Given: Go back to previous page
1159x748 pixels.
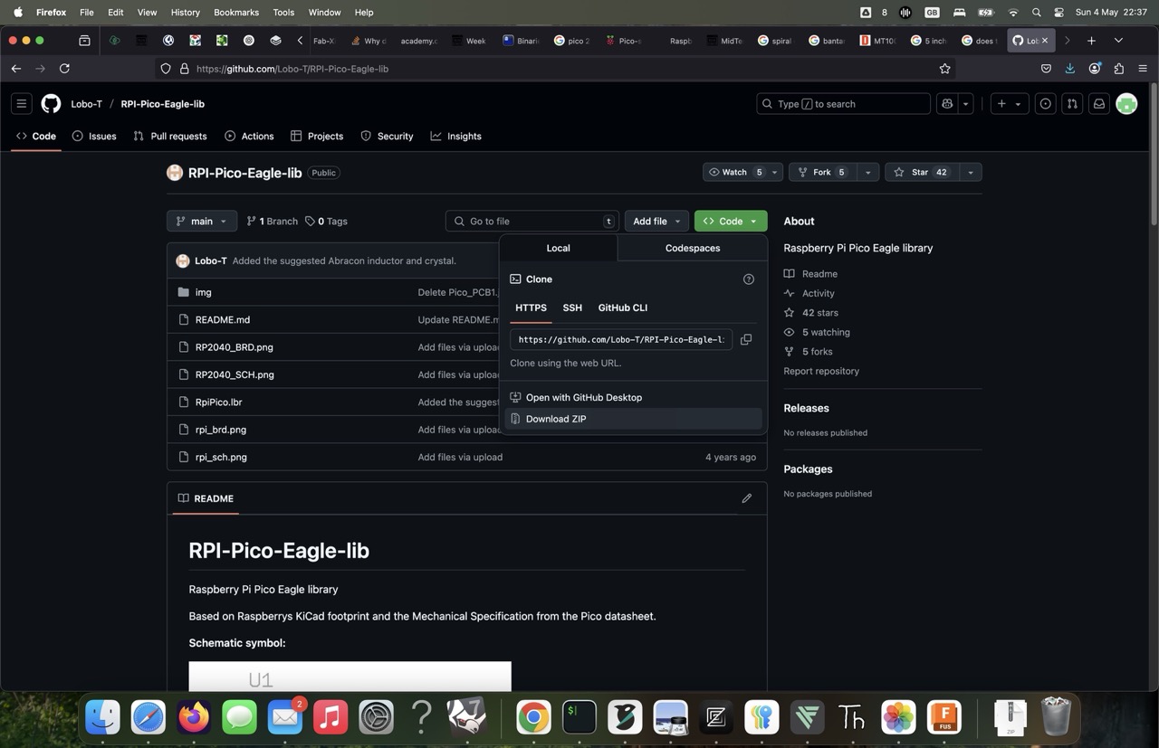Looking at the screenshot, I should click(x=16, y=69).
